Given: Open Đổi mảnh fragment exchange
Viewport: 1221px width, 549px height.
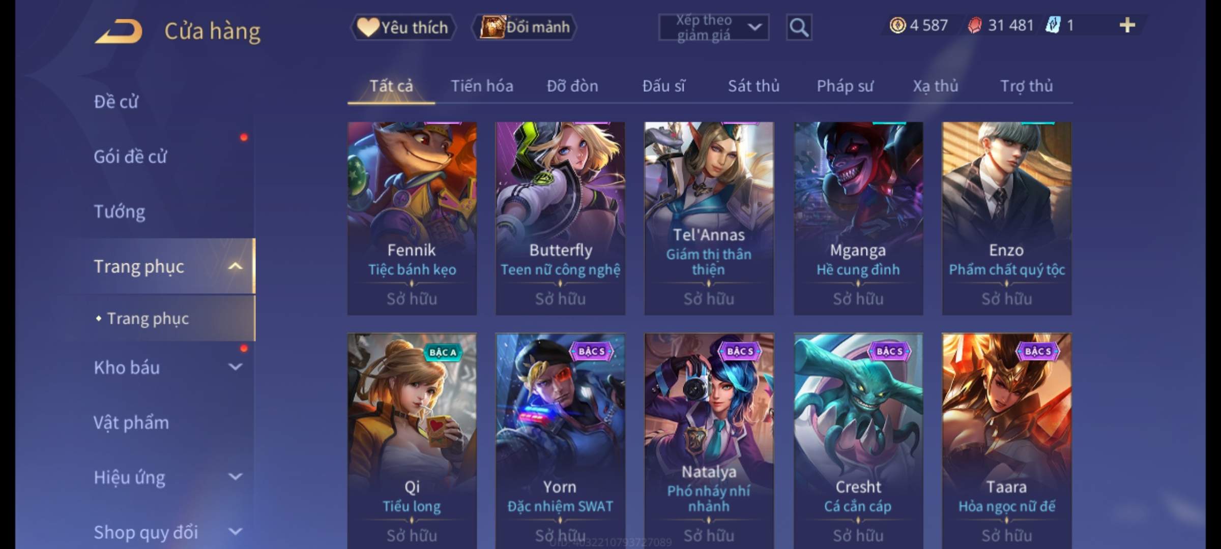Looking at the screenshot, I should coord(525,27).
